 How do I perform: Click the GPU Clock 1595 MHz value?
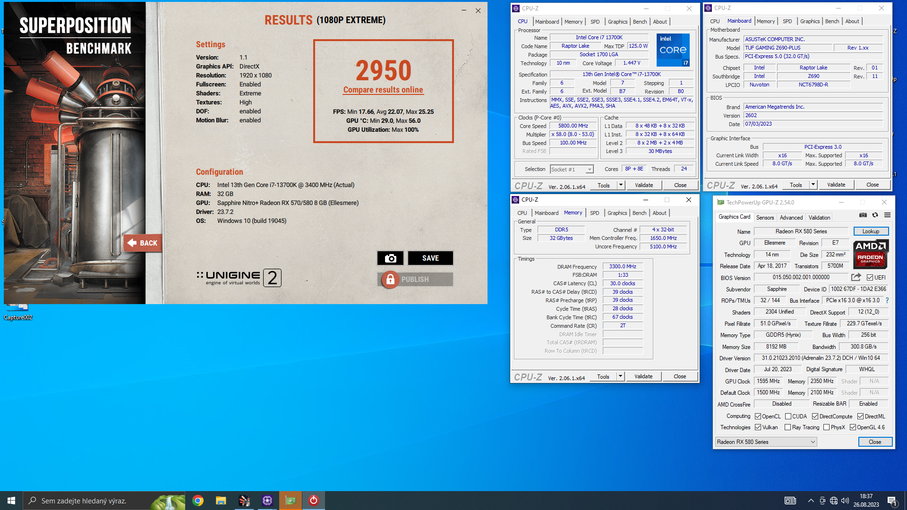768,381
